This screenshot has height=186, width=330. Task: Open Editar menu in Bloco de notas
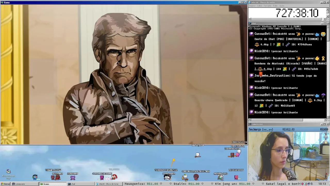coord(260,6)
